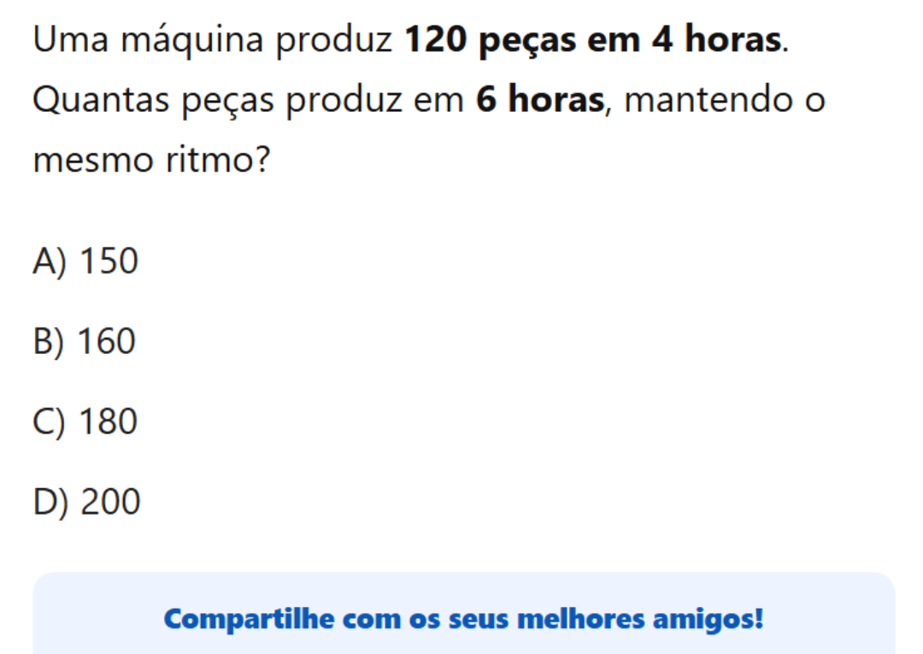Viewport: 923px width, 654px height.
Task: Select answer option A) 150
Action: [85, 262]
